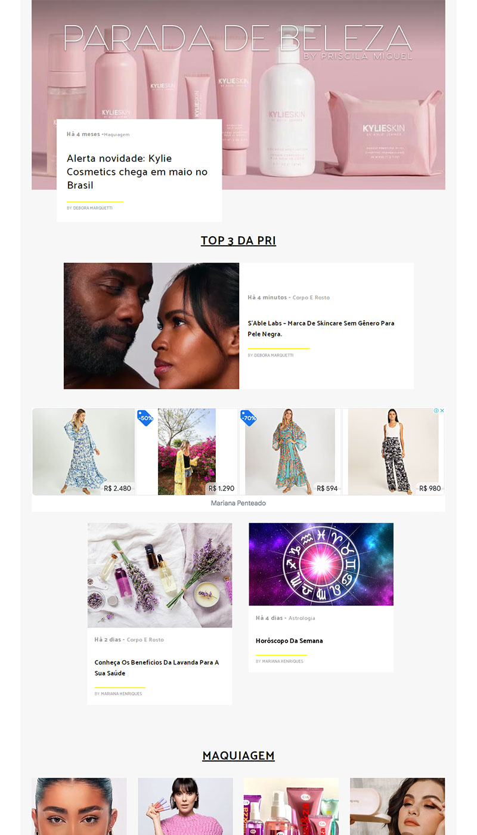The image size is (477, 835).
Task: Click the couple photo thumbnail for S'Able Labs
Action: [151, 326]
